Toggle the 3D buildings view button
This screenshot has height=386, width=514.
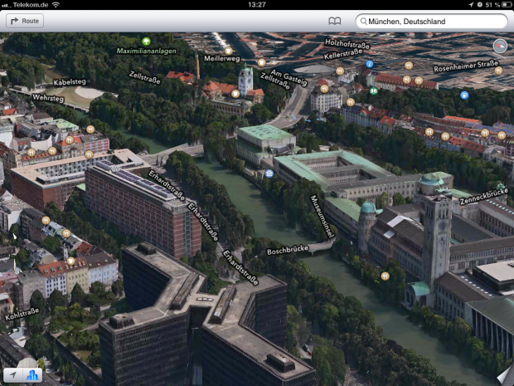point(33,375)
